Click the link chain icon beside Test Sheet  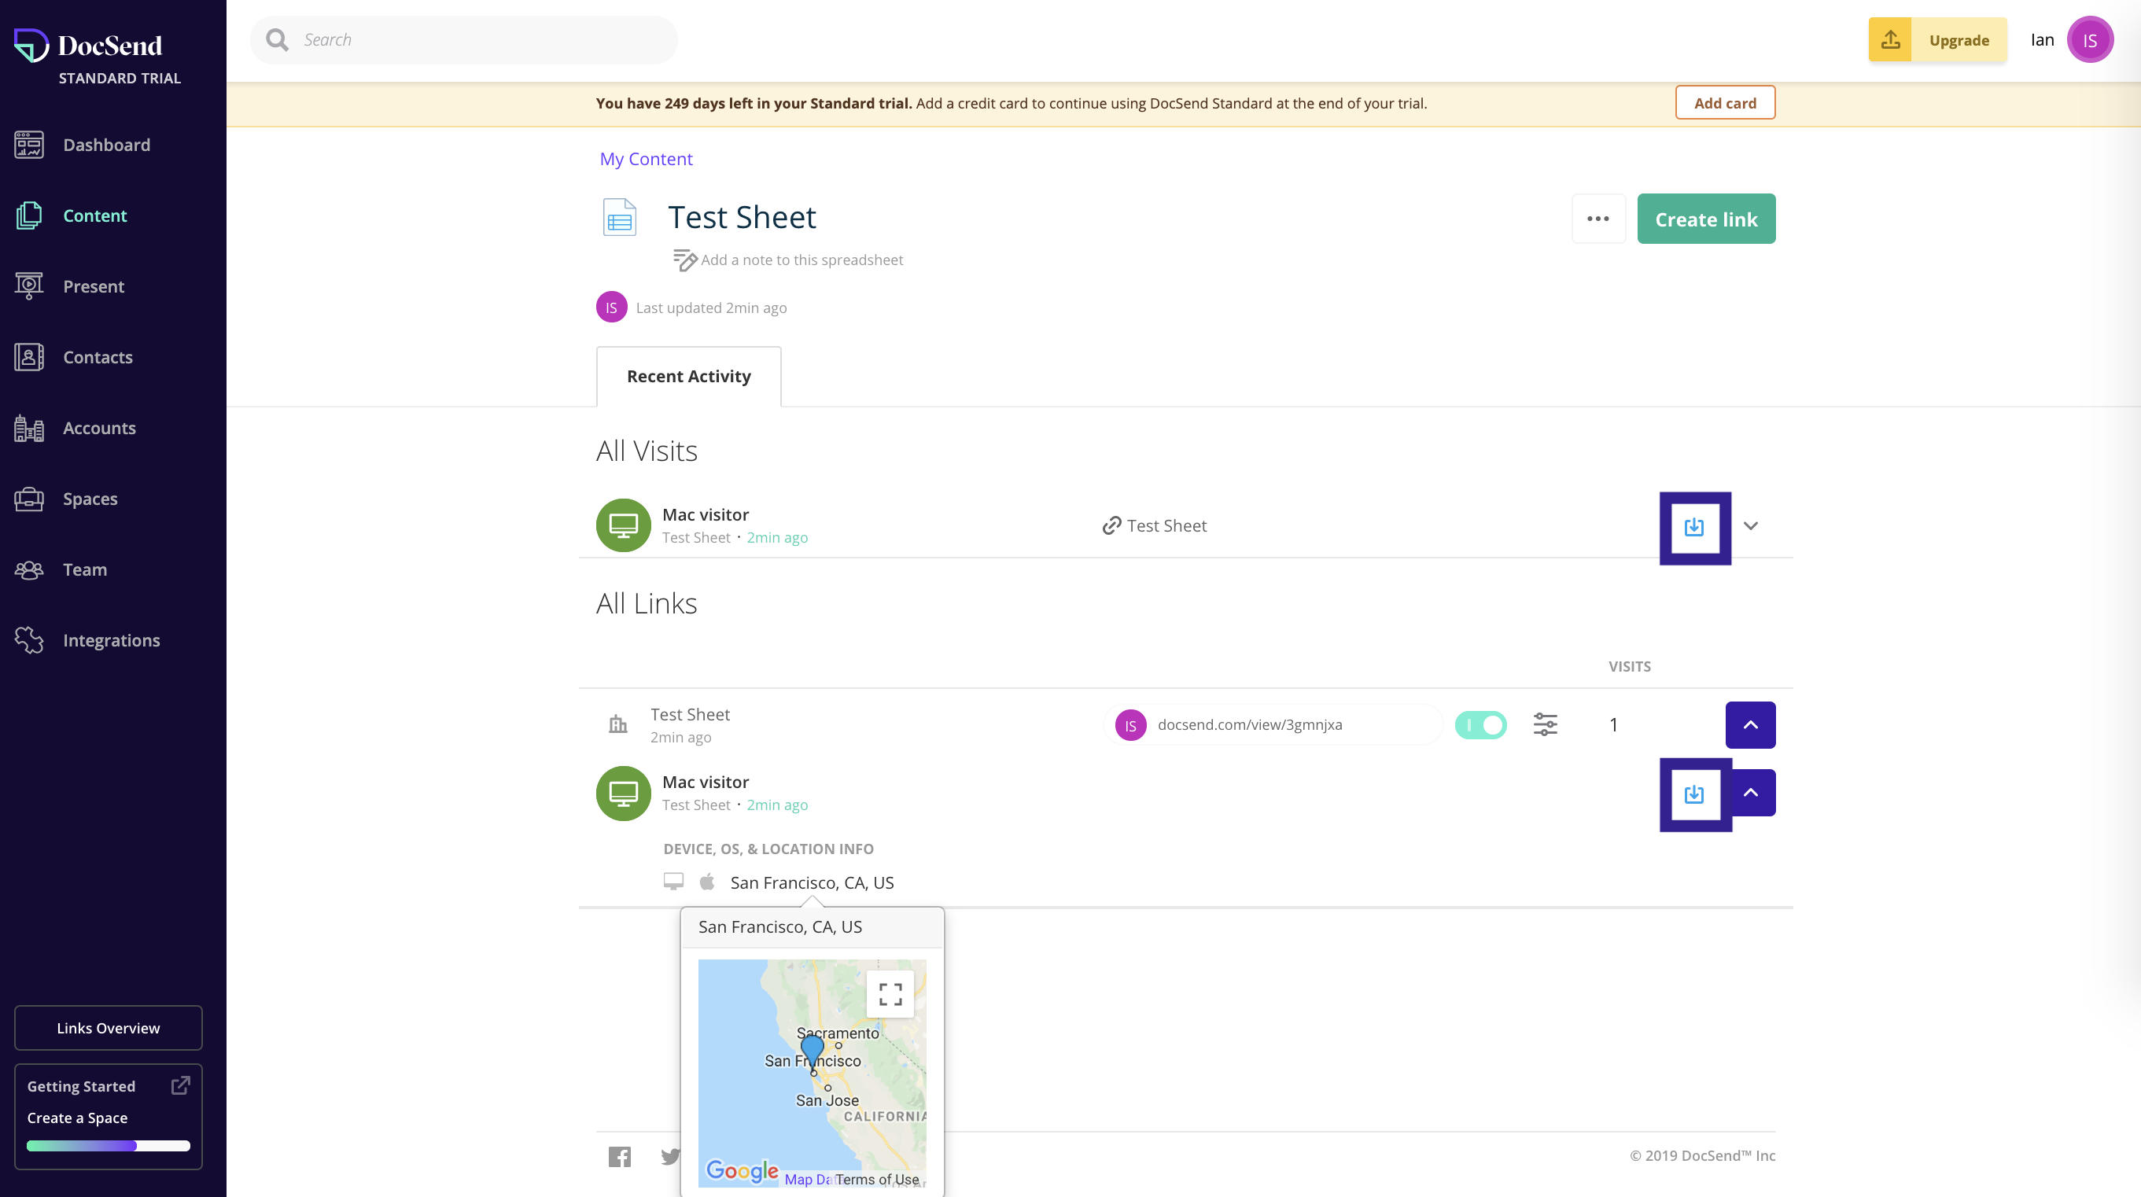pyautogui.click(x=1111, y=525)
